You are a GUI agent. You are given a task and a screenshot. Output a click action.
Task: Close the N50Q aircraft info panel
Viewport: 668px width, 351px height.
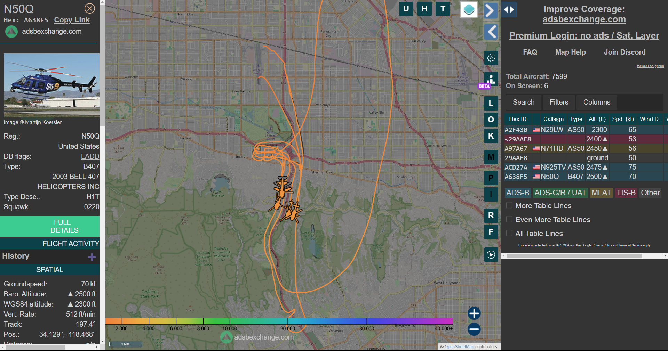[90, 8]
